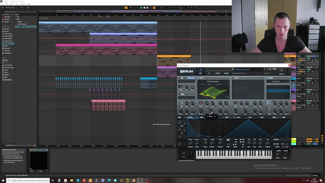Open the LFO 1 folder shape icon
Image resolution: width=325 pixels, height=183 pixels.
pos(228,140)
